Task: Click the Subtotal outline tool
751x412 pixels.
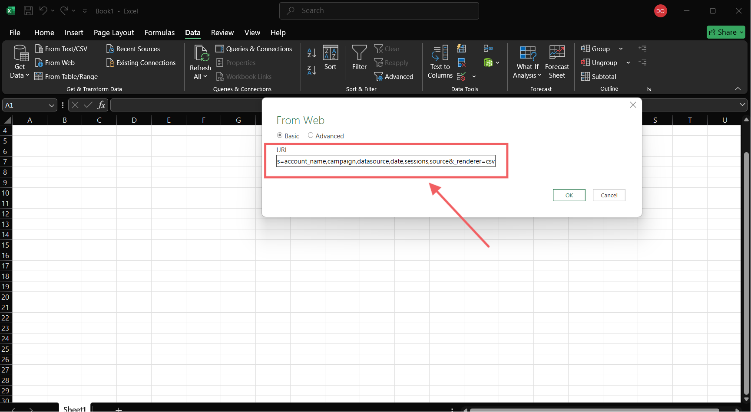Action: [x=599, y=77]
